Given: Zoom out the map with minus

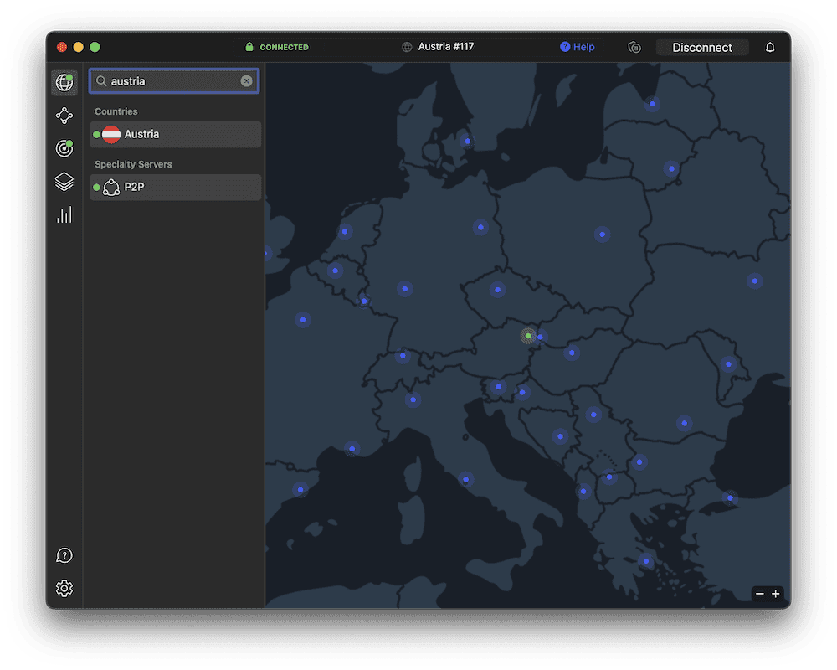Looking at the screenshot, I should [x=760, y=594].
